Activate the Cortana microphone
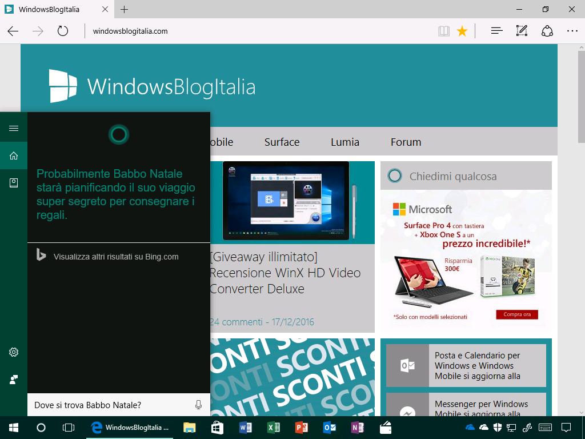585x439 pixels. [198, 405]
